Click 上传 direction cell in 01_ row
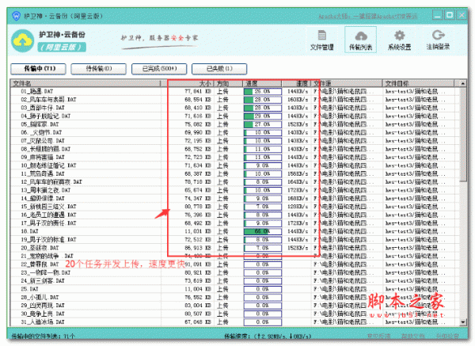The width and height of the screenshot is (475, 346). tap(222, 92)
